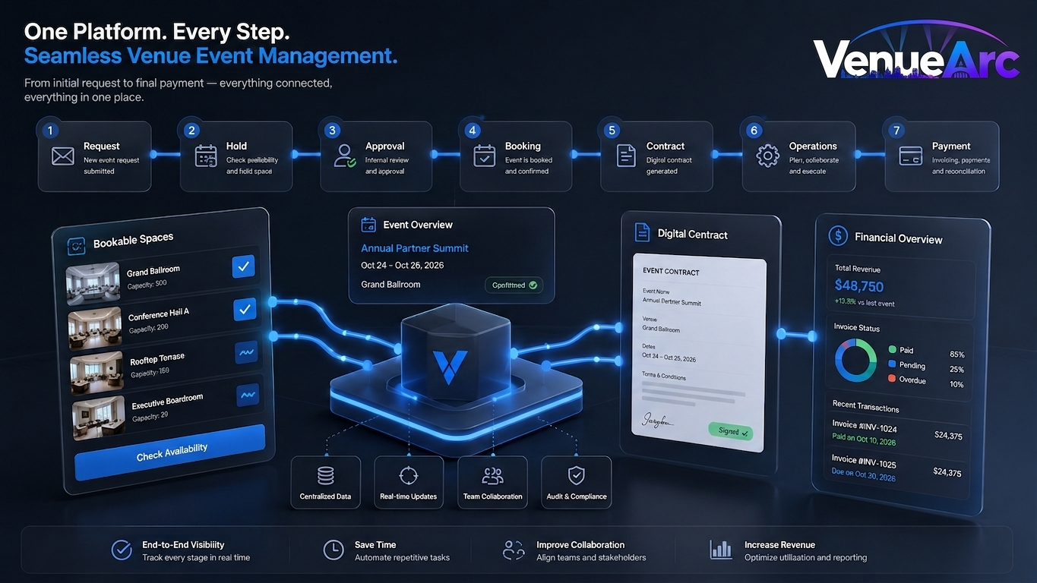Click the Recent Transactions heading
1037x583 pixels.
pos(866,406)
